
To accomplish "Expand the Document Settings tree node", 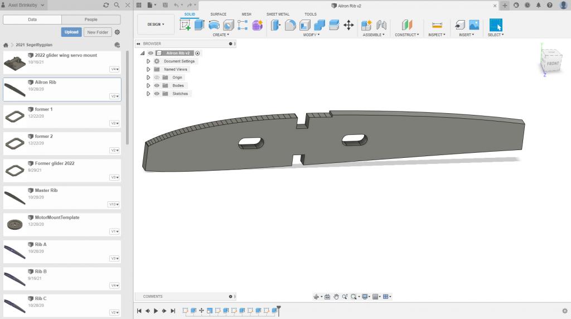I will (x=148, y=61).
